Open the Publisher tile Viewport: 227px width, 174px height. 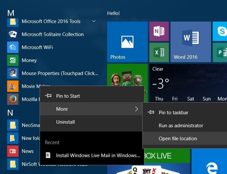220,52
